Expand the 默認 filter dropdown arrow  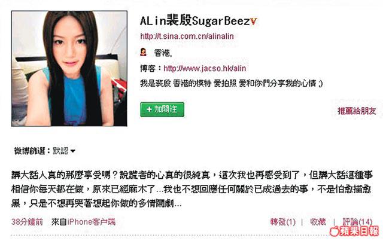tap(73, 151)
